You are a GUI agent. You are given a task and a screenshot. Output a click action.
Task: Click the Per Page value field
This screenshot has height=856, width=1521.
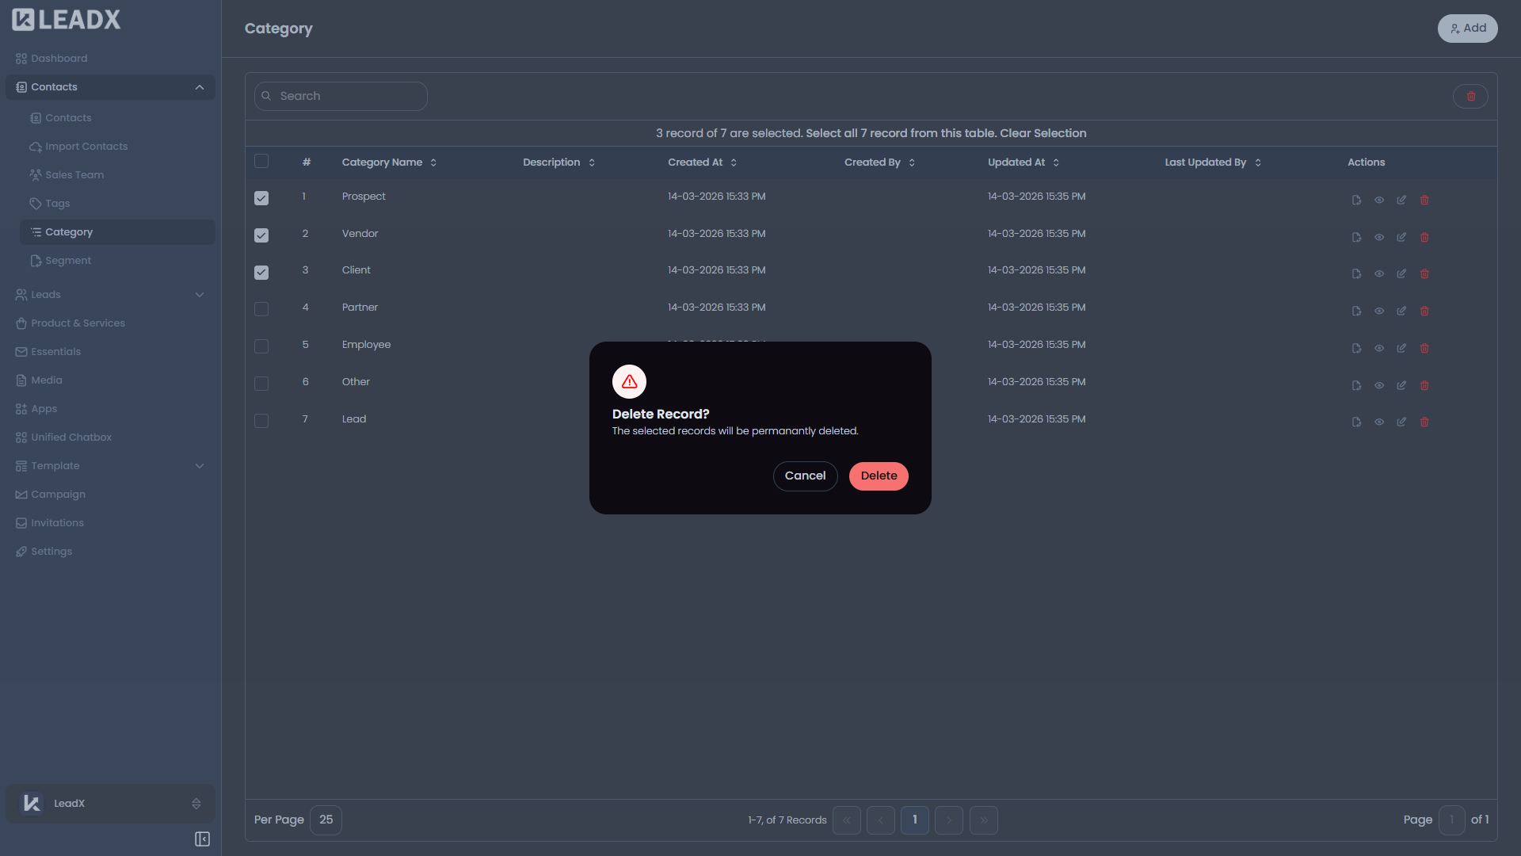click(x=326, y=820)
